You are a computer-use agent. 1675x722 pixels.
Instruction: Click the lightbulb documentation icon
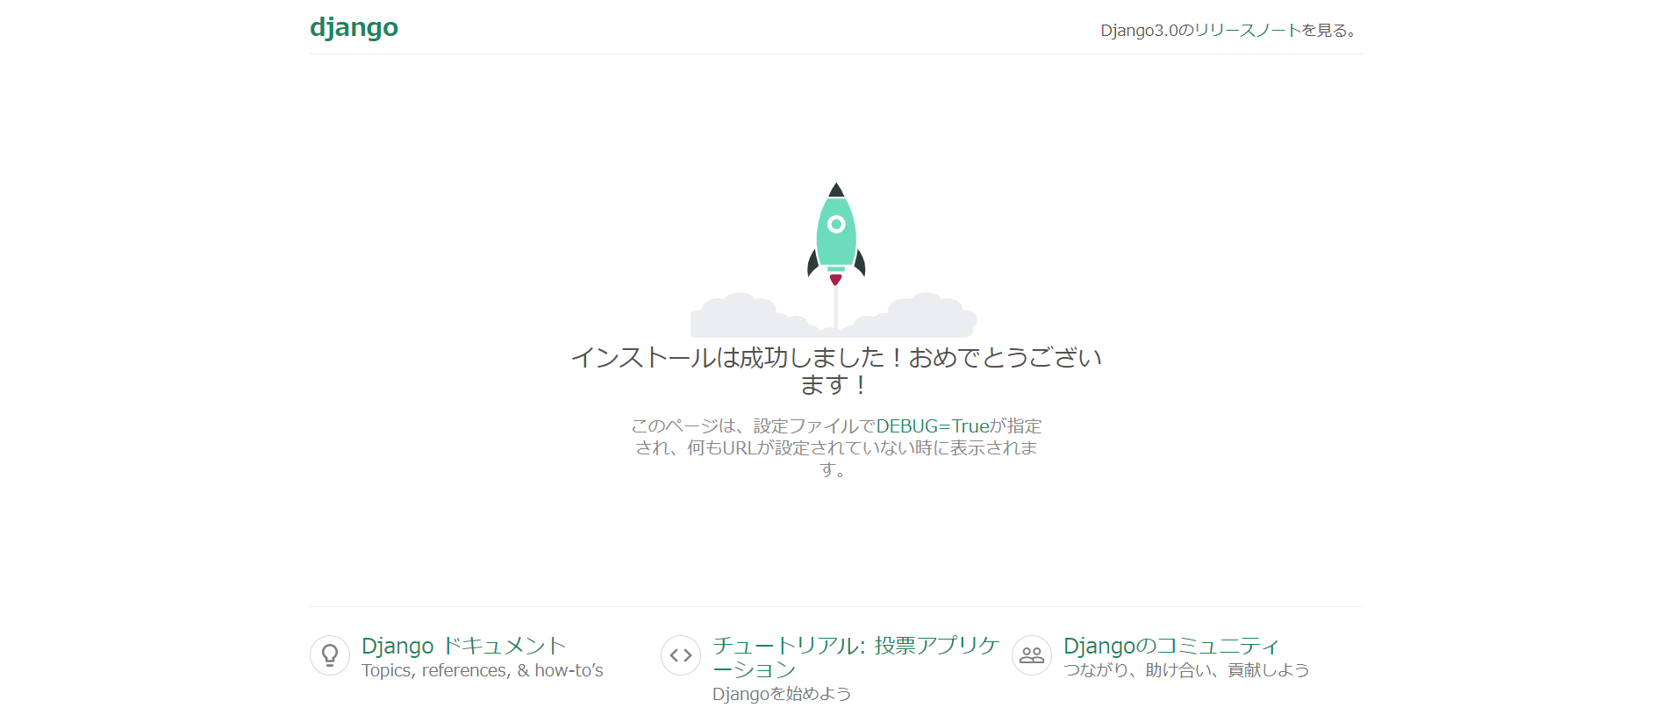pos(330,655)
